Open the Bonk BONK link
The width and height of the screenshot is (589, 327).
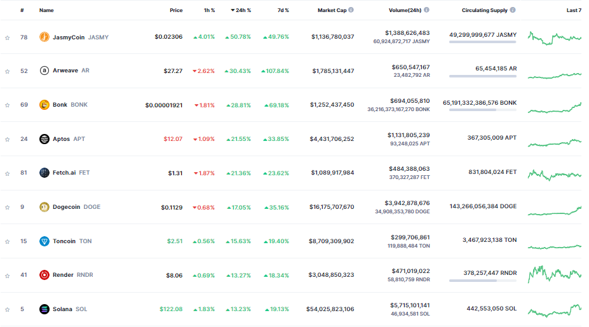(70, 104)
